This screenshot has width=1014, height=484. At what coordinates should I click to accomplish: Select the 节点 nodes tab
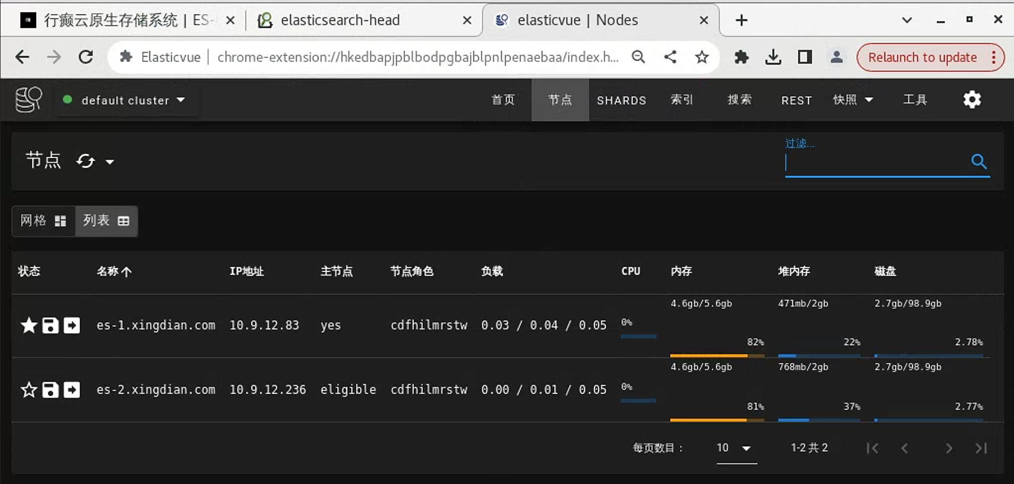[560, 100]
